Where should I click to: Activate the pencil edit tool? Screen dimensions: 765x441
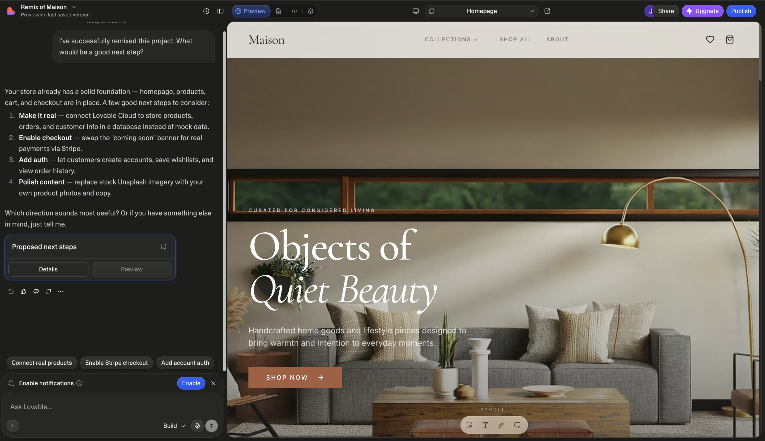[501, 425]
